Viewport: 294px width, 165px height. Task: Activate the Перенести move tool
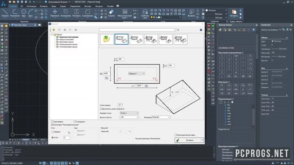pyautogui.click(x=55, y=13)
